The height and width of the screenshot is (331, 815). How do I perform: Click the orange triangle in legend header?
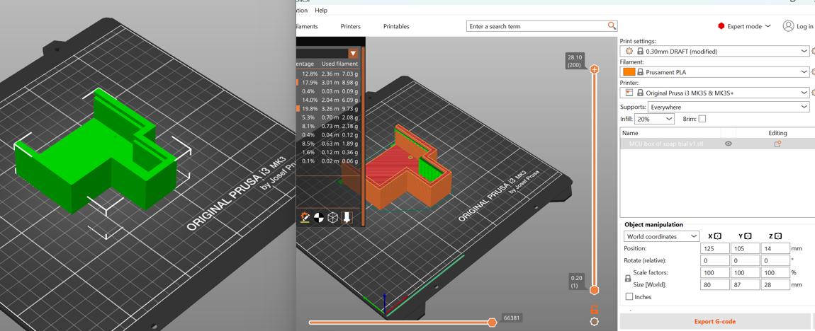(354, 53)
